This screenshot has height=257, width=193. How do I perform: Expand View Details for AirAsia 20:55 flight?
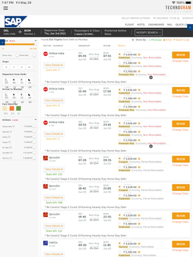tap(54, 134)
